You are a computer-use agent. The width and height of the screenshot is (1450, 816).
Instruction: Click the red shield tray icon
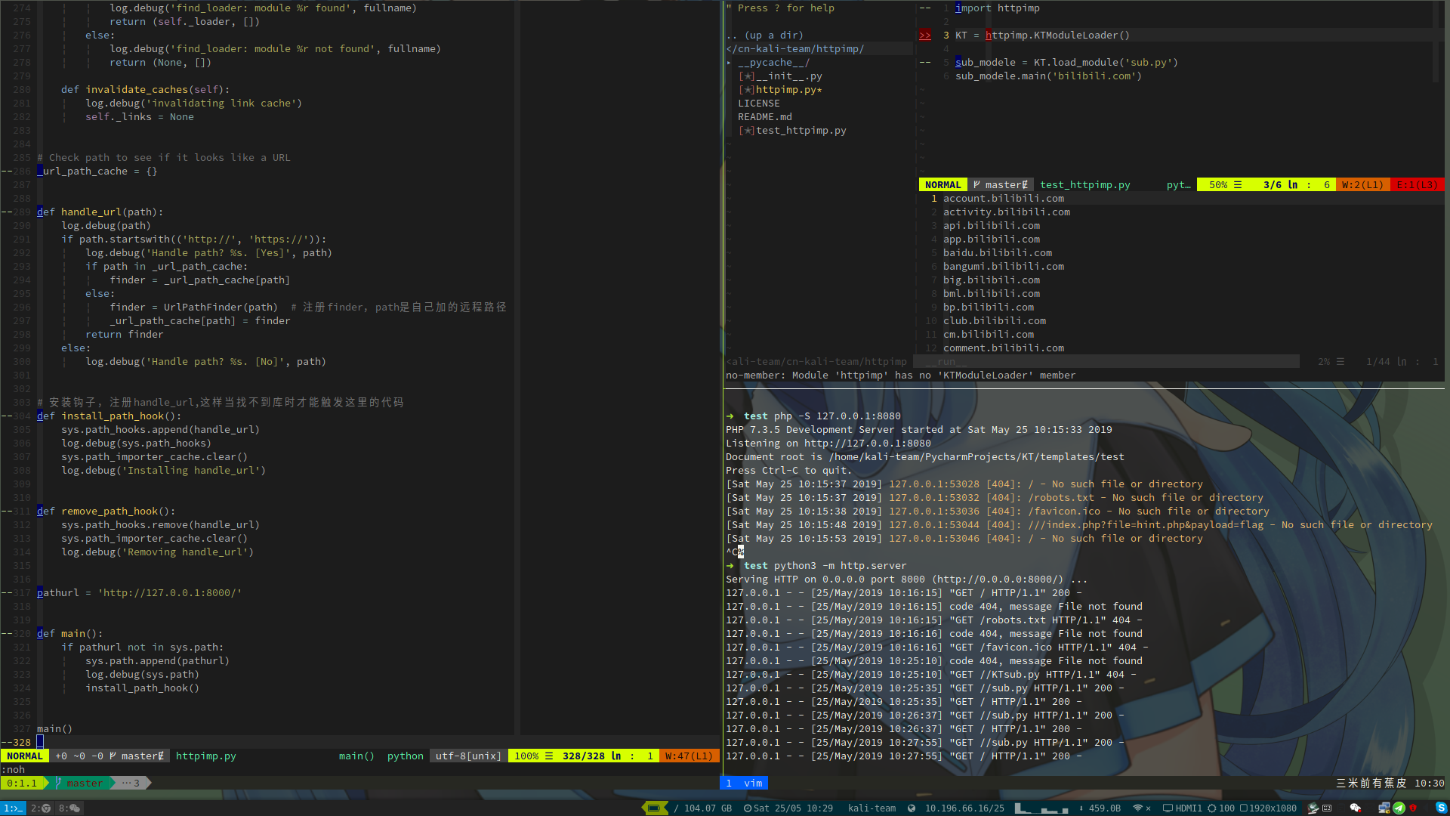tap(1413, 808)
